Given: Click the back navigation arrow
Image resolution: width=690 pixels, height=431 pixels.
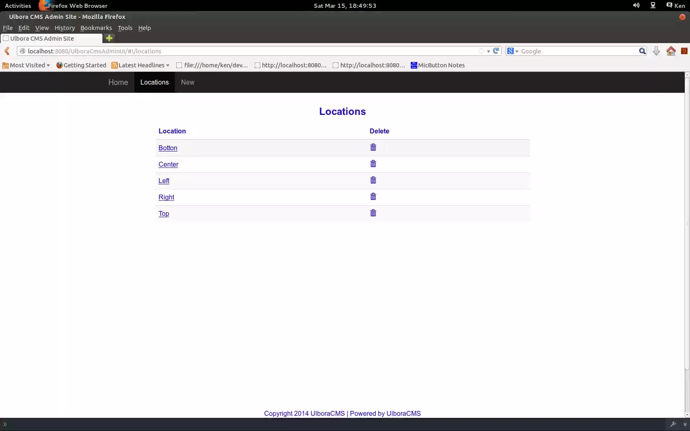Looking at the screenshot, I should 7,51.
